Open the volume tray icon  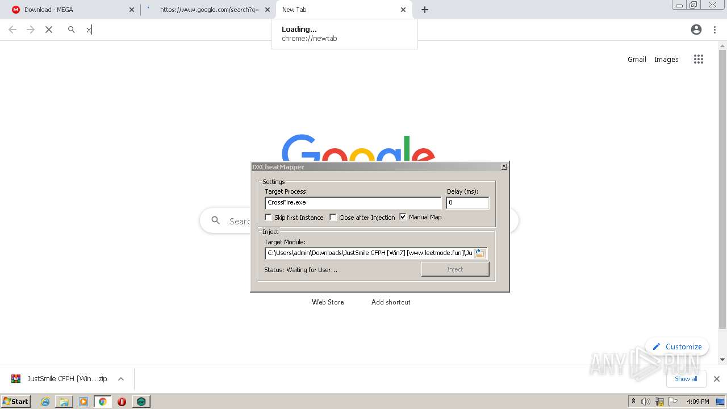646,402
